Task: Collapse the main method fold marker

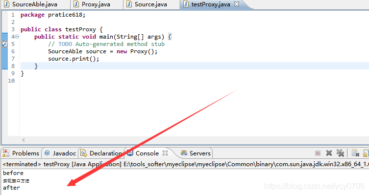Action: 17,37
